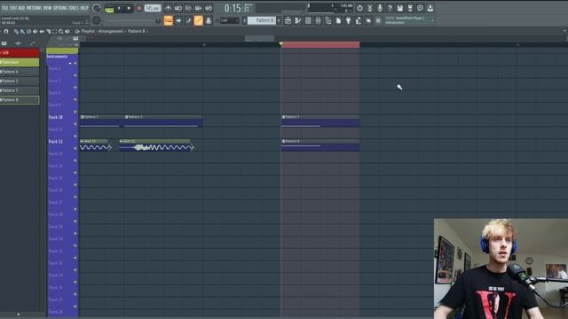Click the icon after tempo tapper
568x319 pixels.
coord(368,20)
